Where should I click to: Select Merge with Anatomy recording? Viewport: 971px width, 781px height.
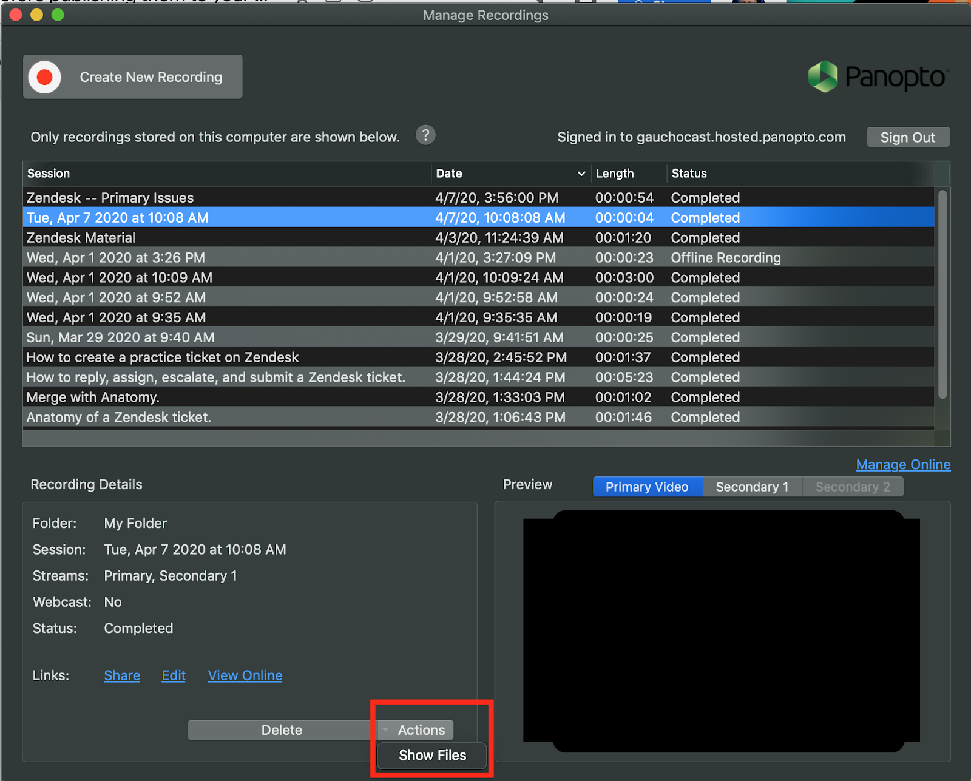point(478,397)
